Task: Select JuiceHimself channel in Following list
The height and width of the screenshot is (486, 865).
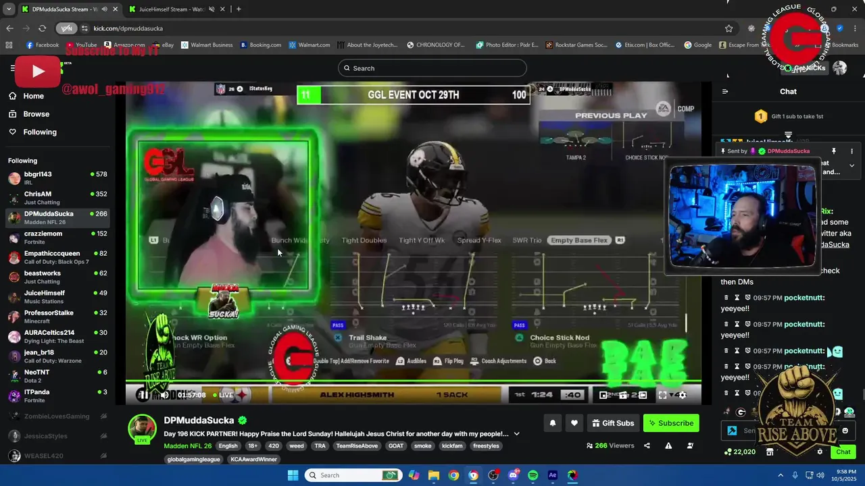Action: [x=57, y=297]
